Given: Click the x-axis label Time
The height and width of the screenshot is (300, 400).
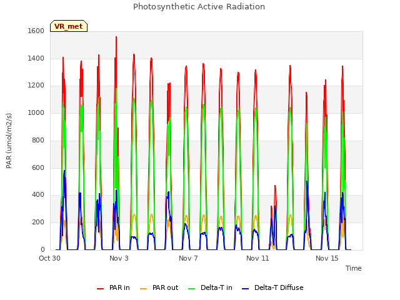Looking at the screenshot, I should pos(353,268).
